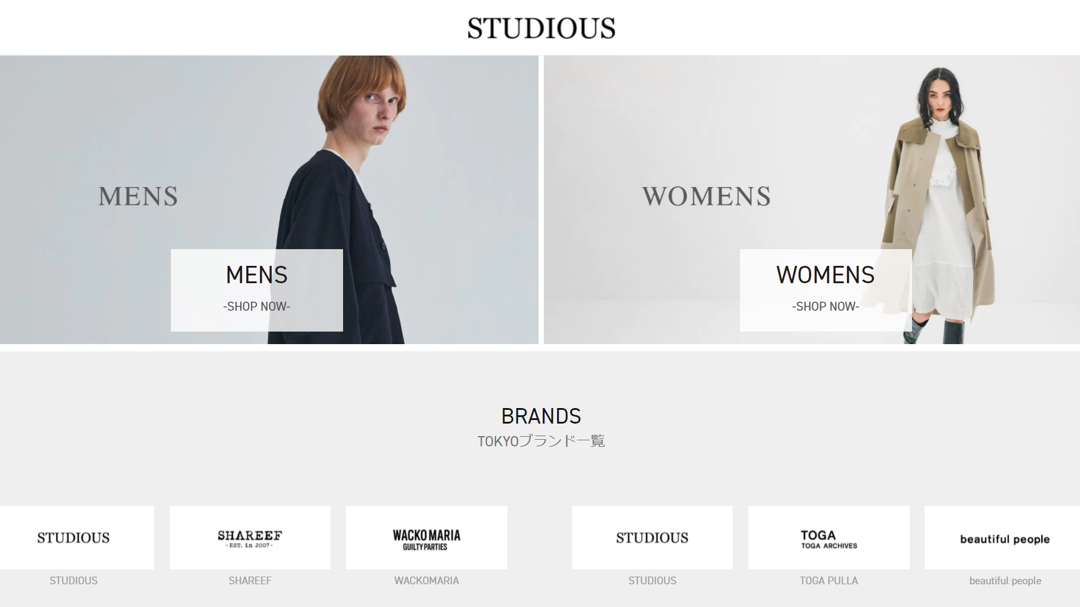Open the WOMENS shop now button

tap(825, 290)
